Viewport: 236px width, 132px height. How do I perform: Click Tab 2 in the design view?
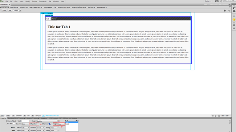point(54,19)
